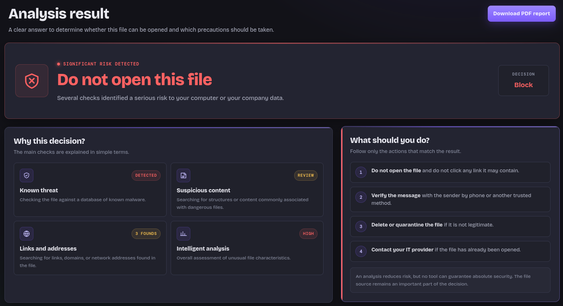
Task: Select the 3 FOUNDS badge
Action: coord(146,234)
